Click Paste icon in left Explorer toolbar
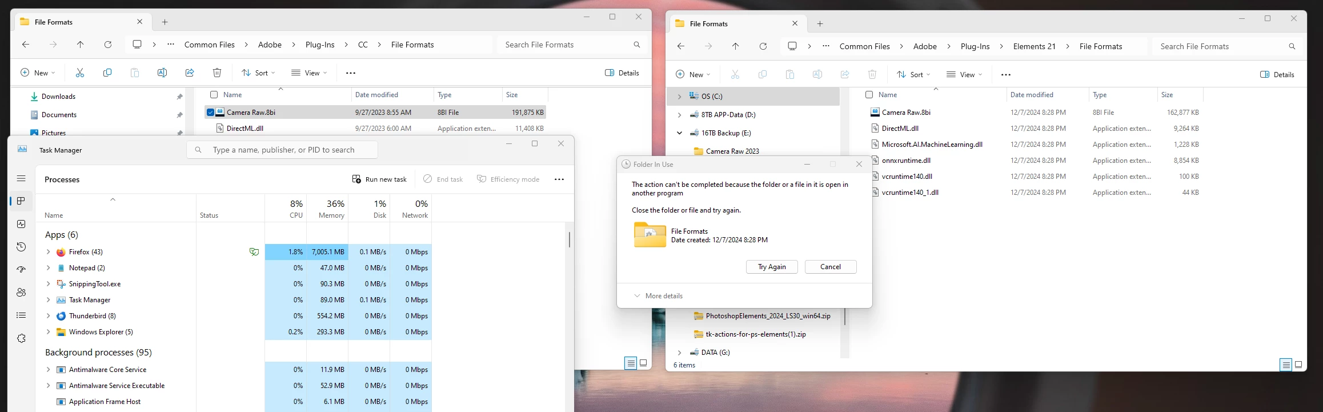Viewport: 1323px width, 412px height. (135, 73)
